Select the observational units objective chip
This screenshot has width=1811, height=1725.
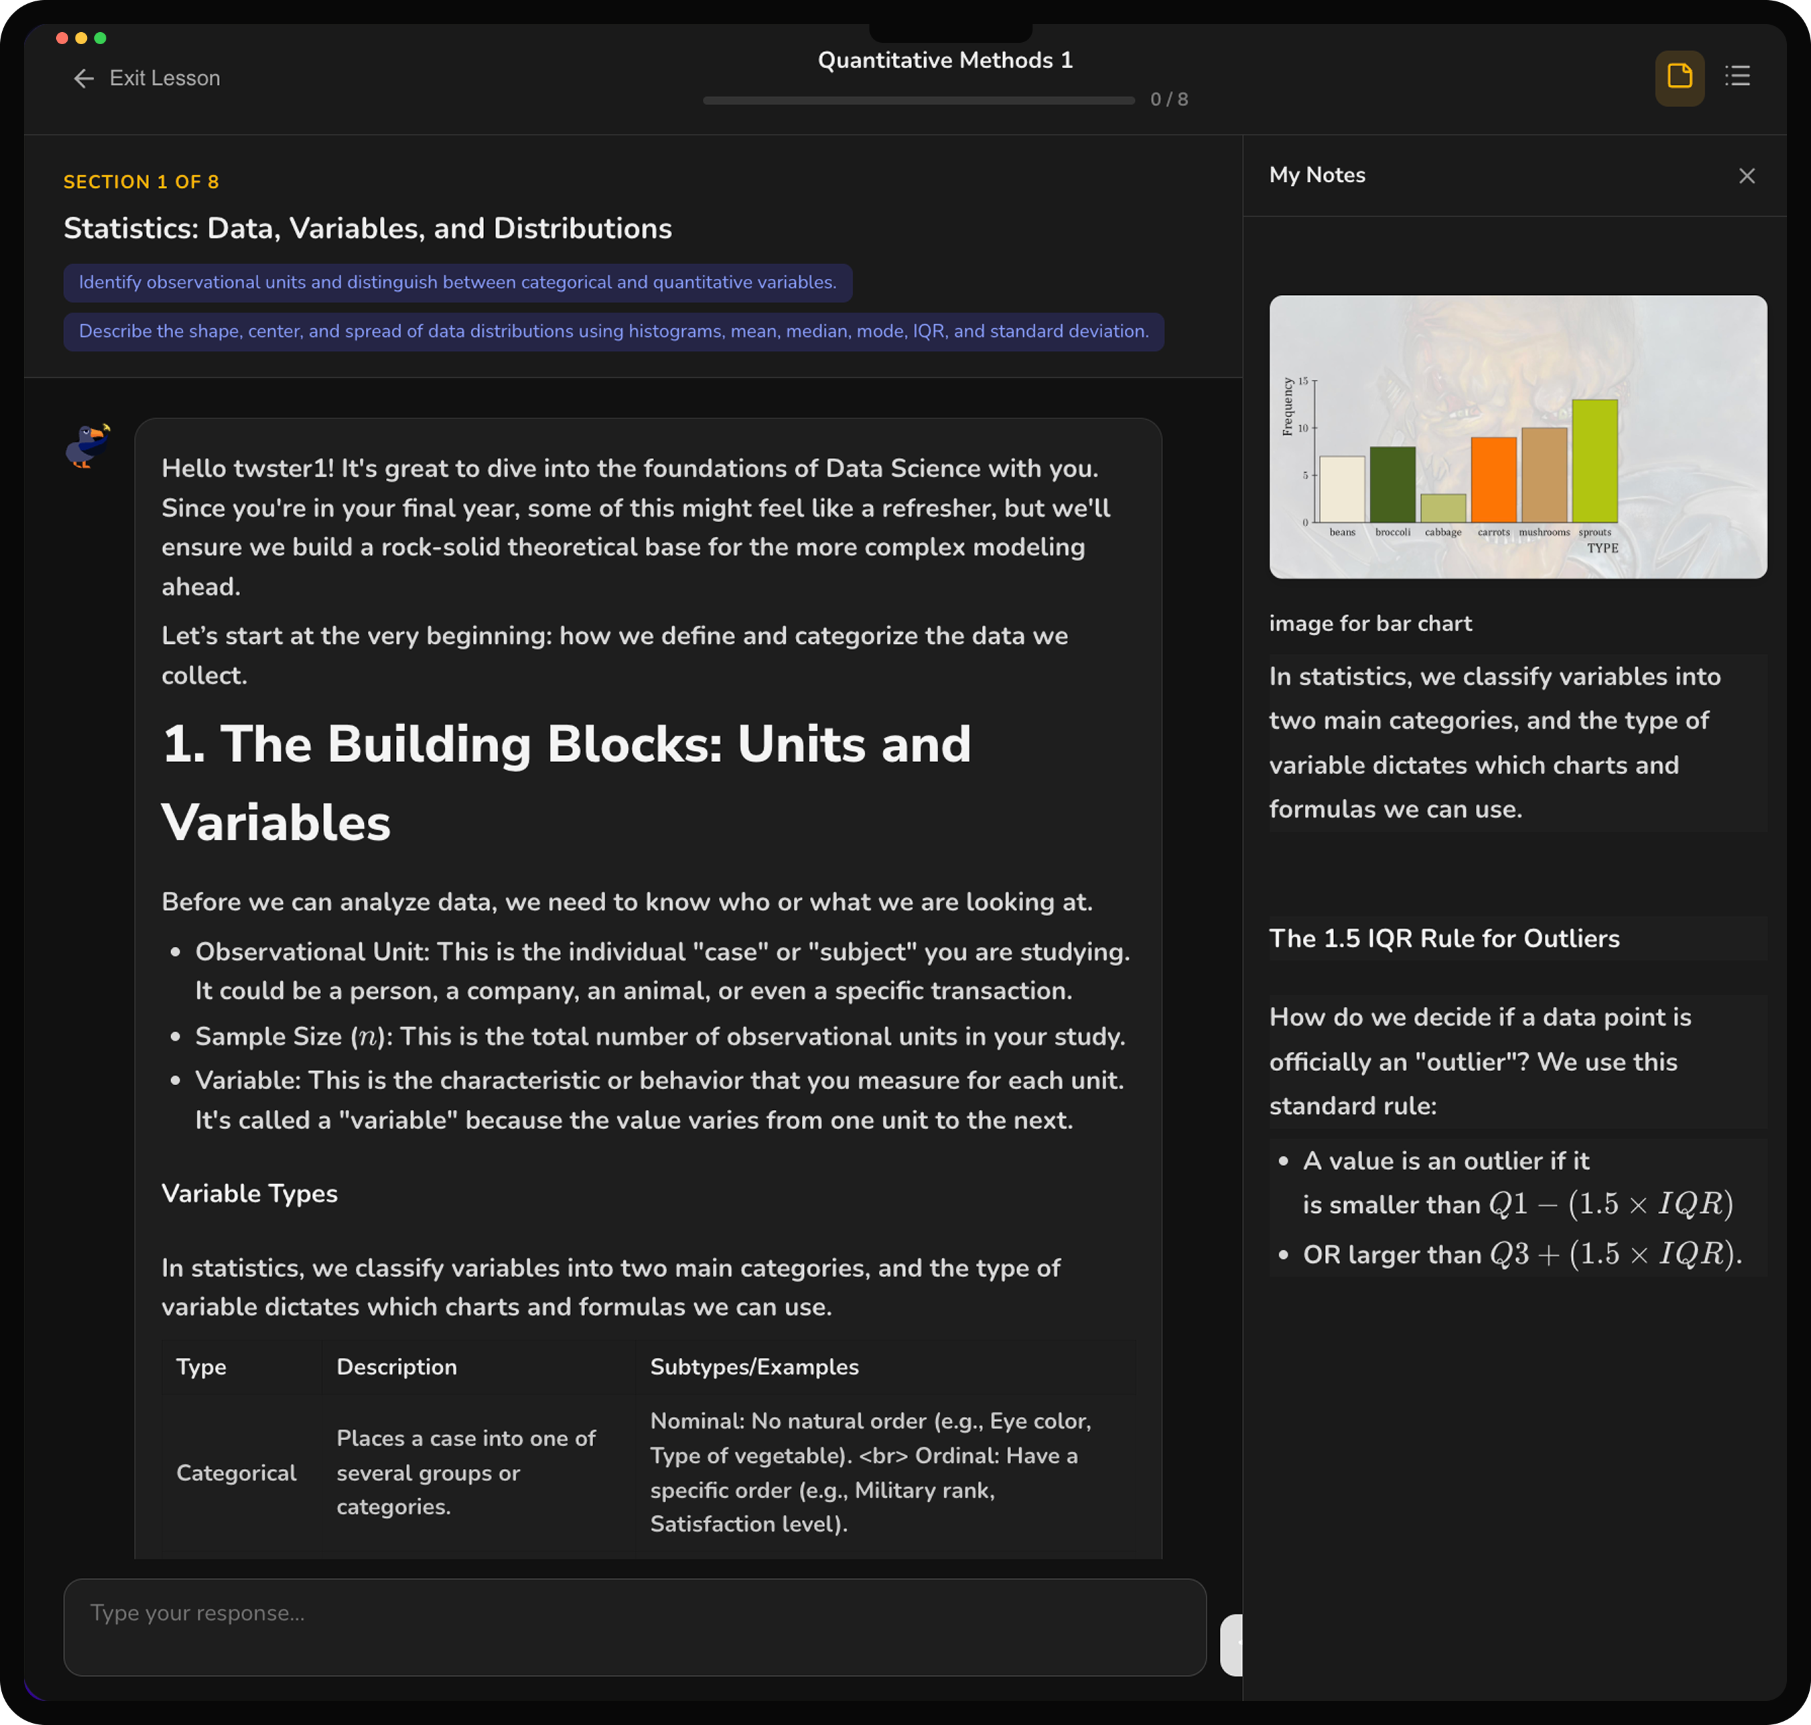[x=456, y=282]
